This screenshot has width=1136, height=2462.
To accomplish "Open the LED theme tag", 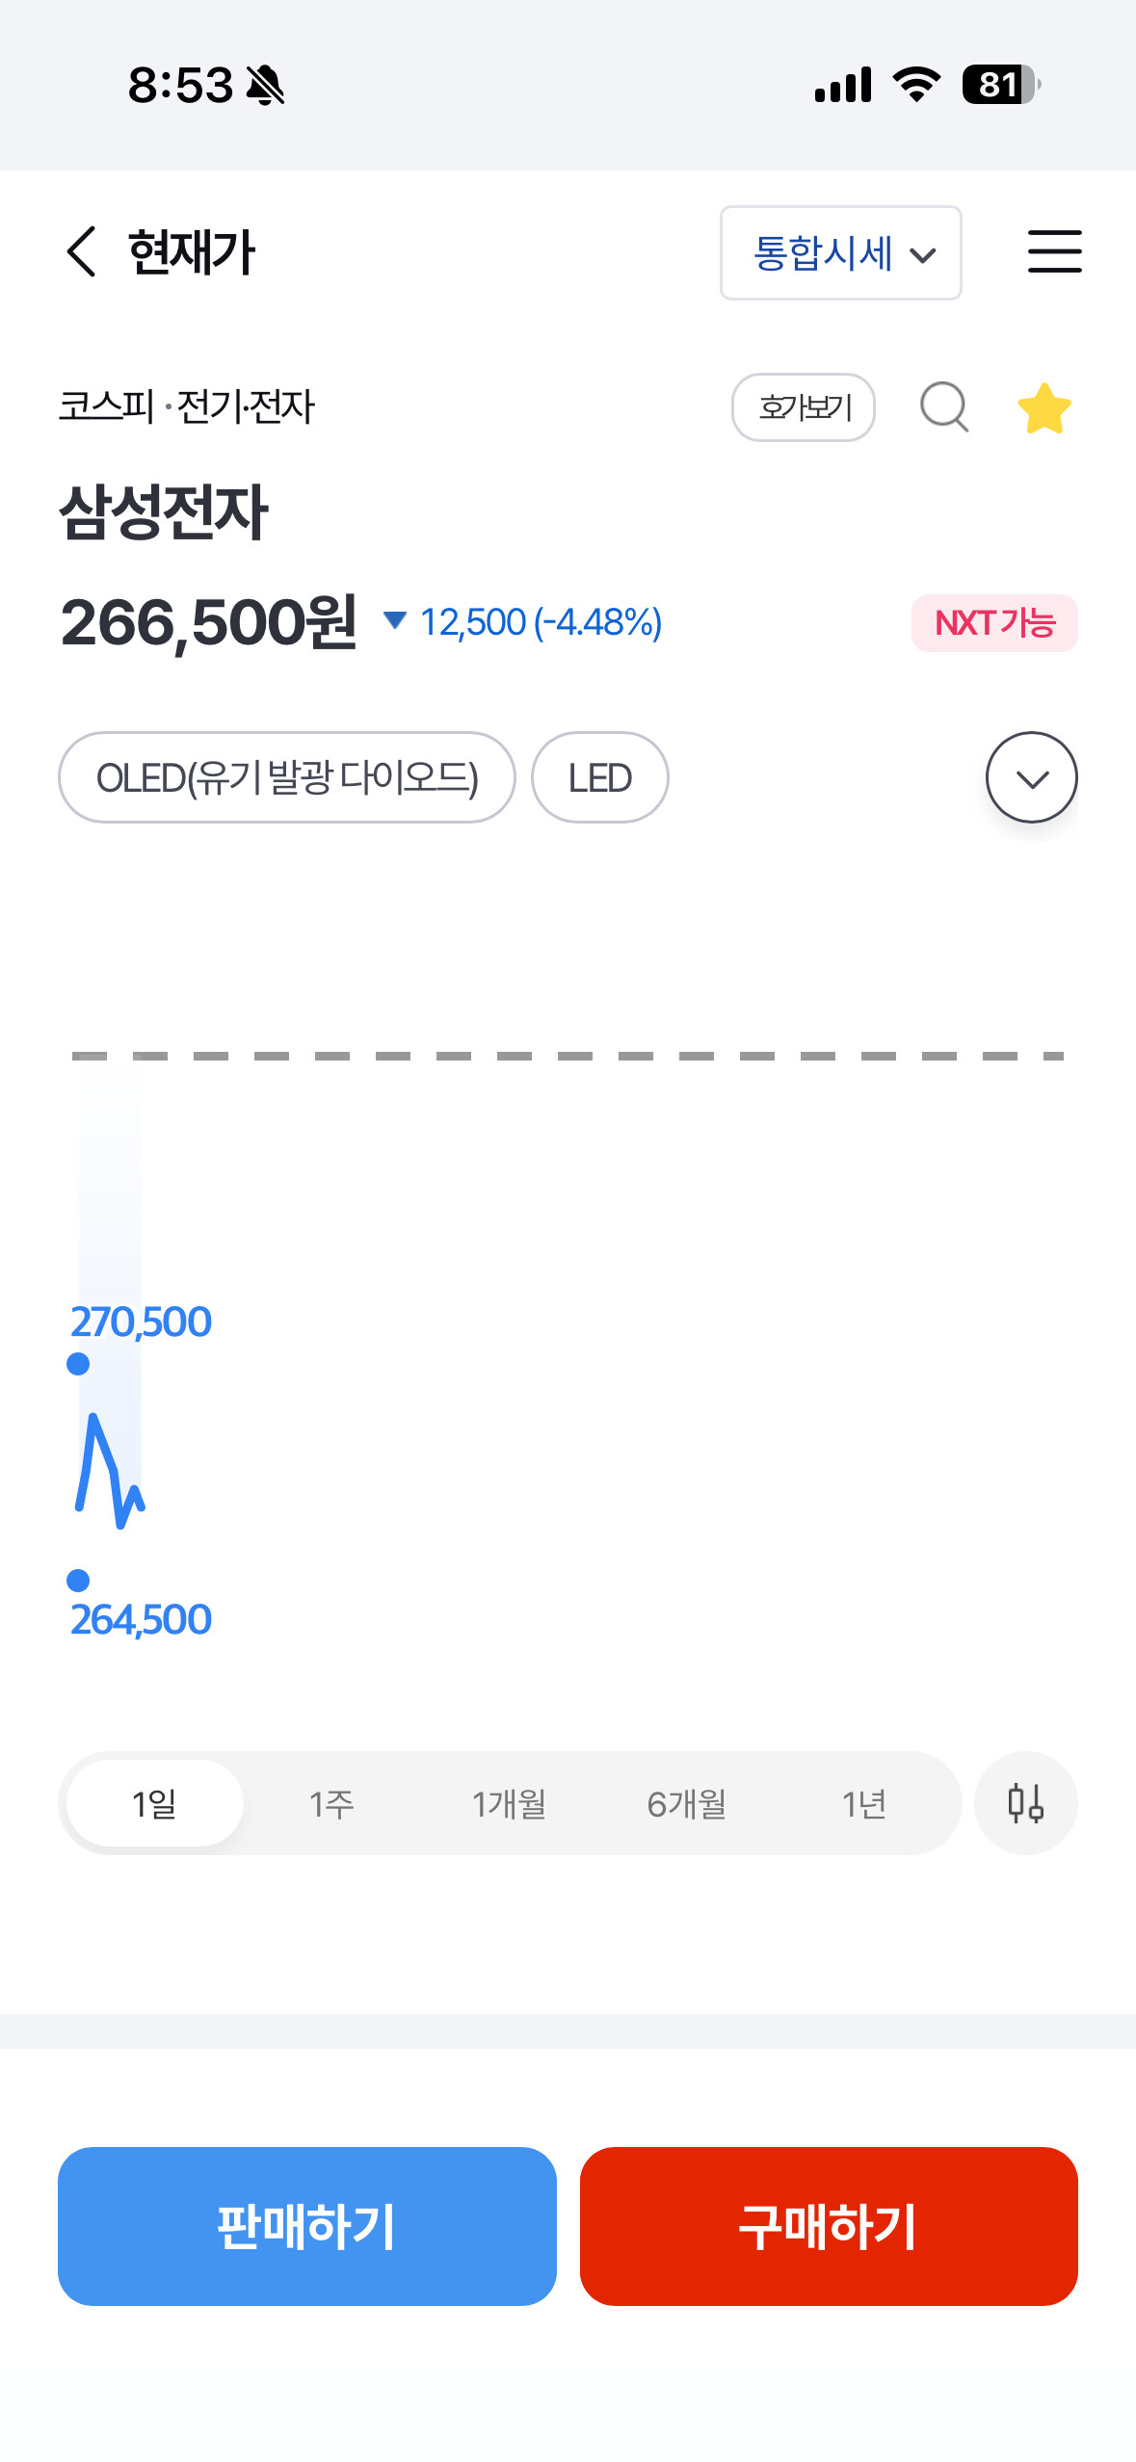I will (x=599, y=777).
